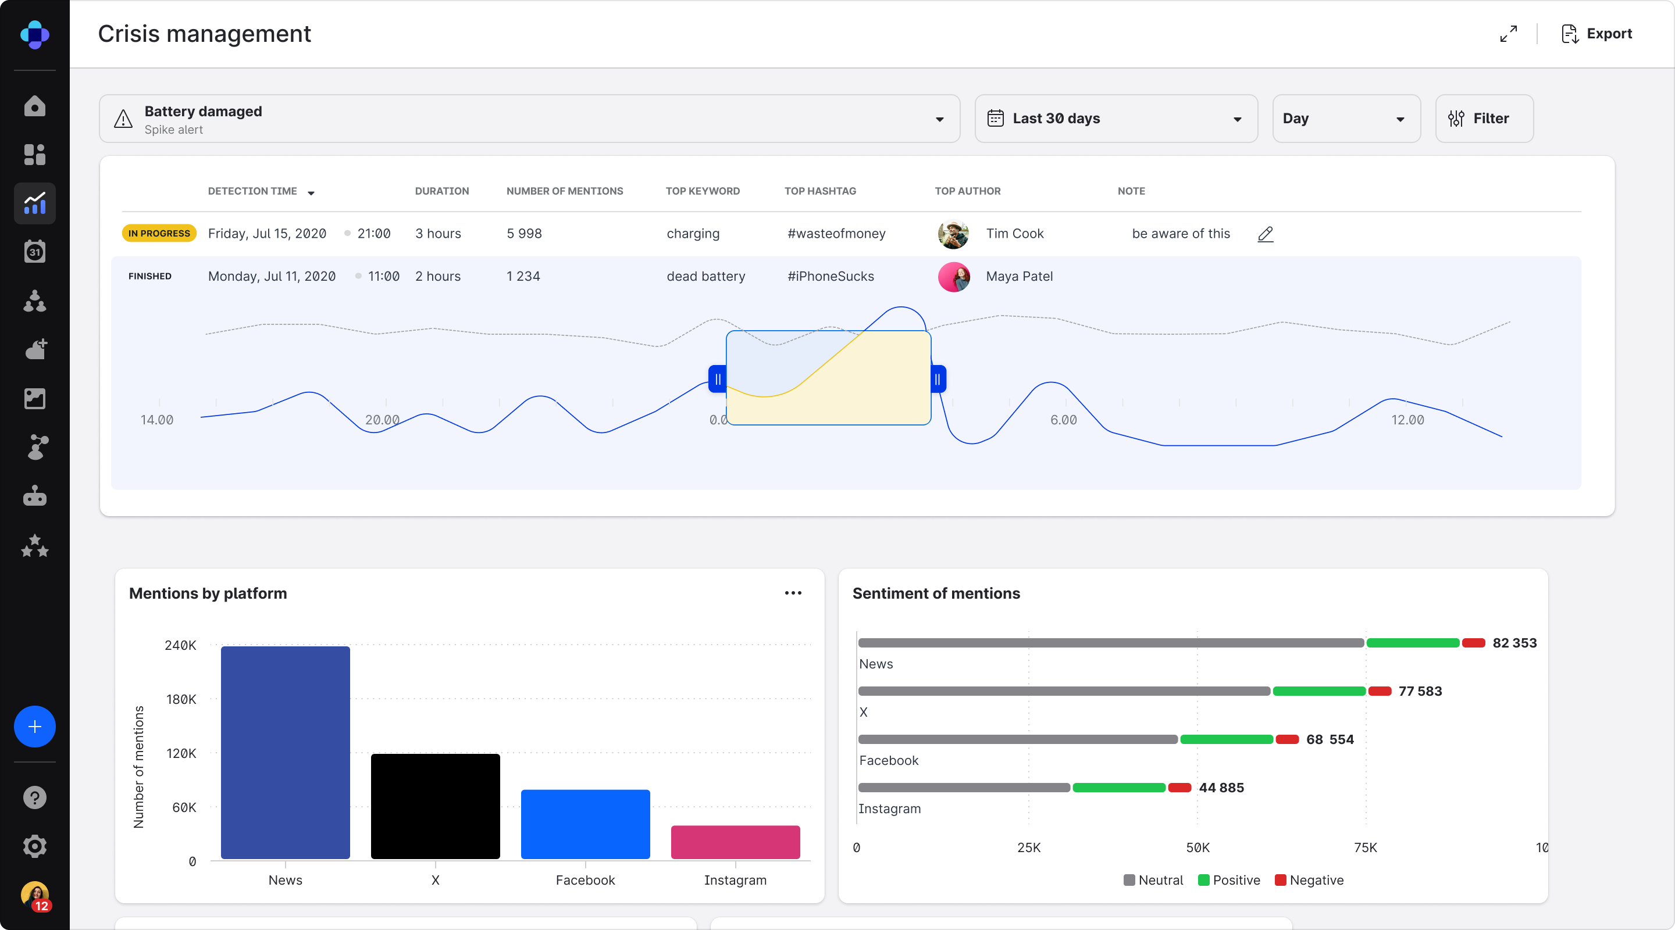Toggle the Positive legend item
The height and width of the screenshot is (930, 1675).
[x=1229, y=880]
